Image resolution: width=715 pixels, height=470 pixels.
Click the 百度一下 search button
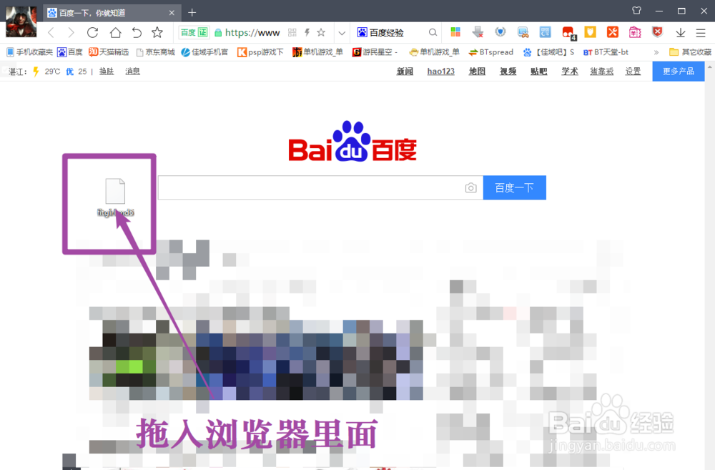514,187
